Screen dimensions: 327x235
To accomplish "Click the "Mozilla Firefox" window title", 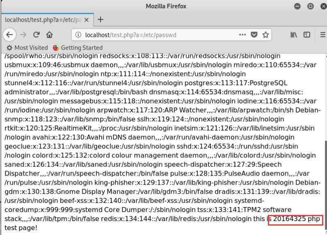I will (166, 6).
